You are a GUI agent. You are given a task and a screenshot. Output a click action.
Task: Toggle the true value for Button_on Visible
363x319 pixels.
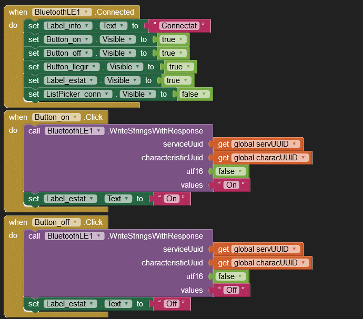[x=170, y=39]
